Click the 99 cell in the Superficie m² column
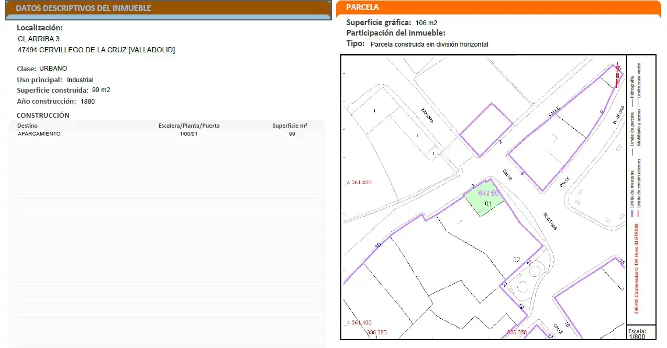Screen dimensions: 667x348 tap(292, 134)
